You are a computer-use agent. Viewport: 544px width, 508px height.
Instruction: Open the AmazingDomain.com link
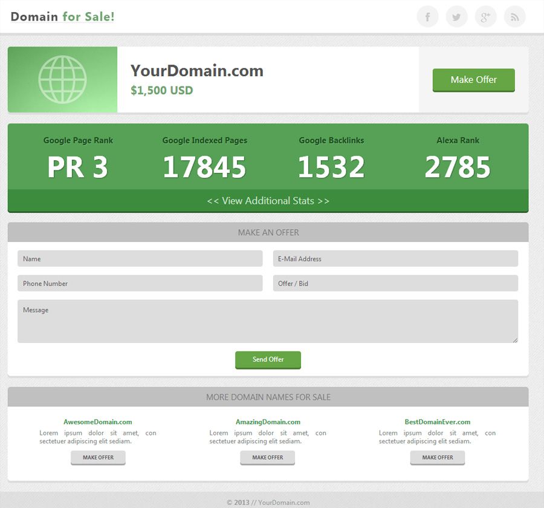tap(268, 422)
